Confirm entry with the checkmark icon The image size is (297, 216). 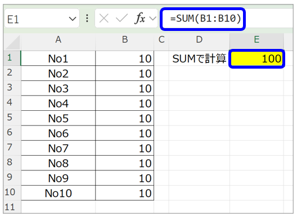click(121, 19)
